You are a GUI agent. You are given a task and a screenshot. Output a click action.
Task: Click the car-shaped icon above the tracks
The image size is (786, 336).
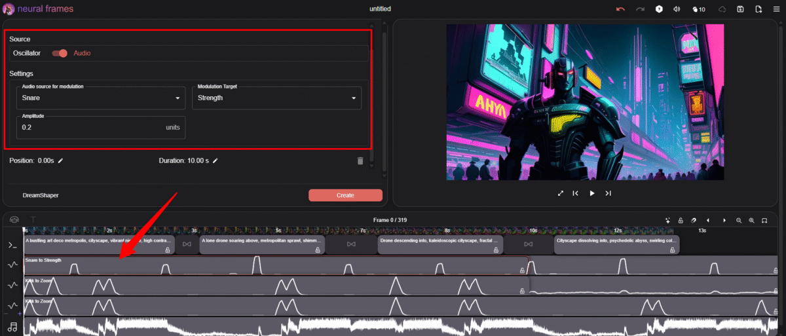click(x=14, y=219)
